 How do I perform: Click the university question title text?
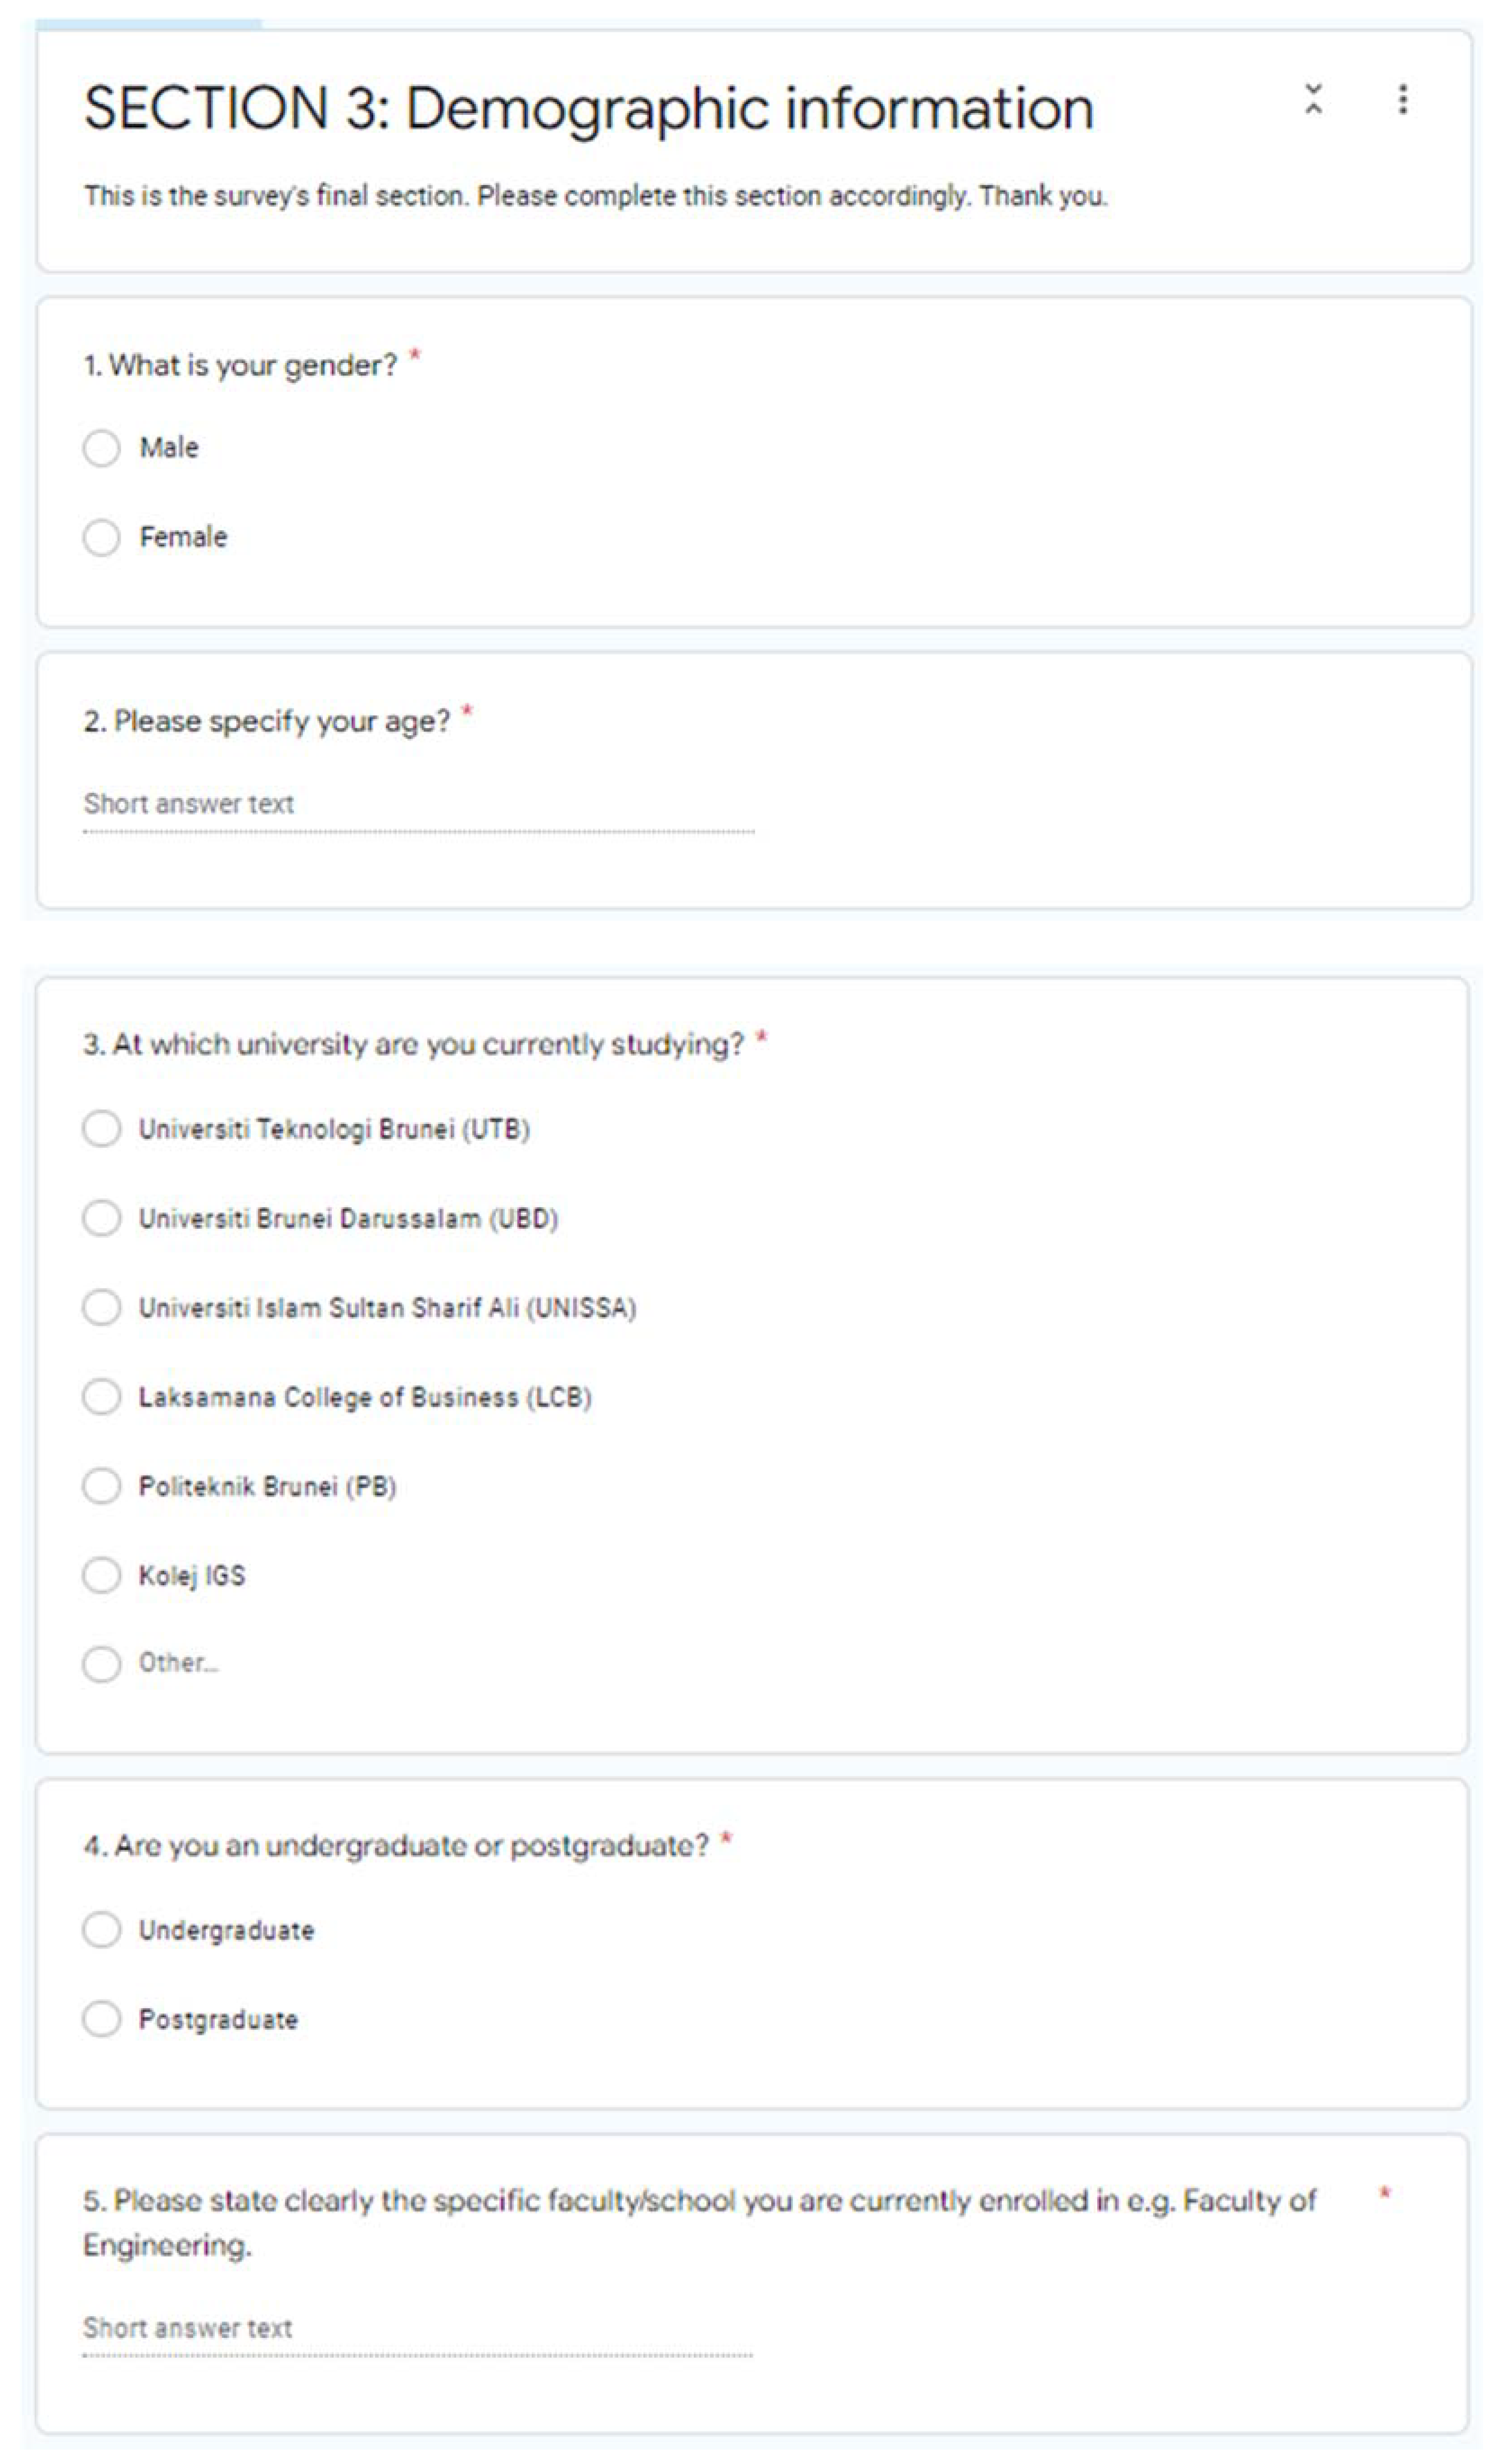pos(414,1045)
